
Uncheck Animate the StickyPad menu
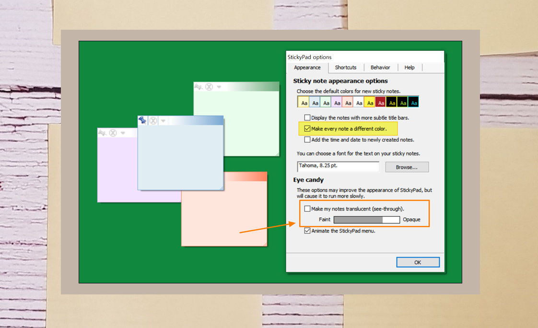tap(307, 231)
